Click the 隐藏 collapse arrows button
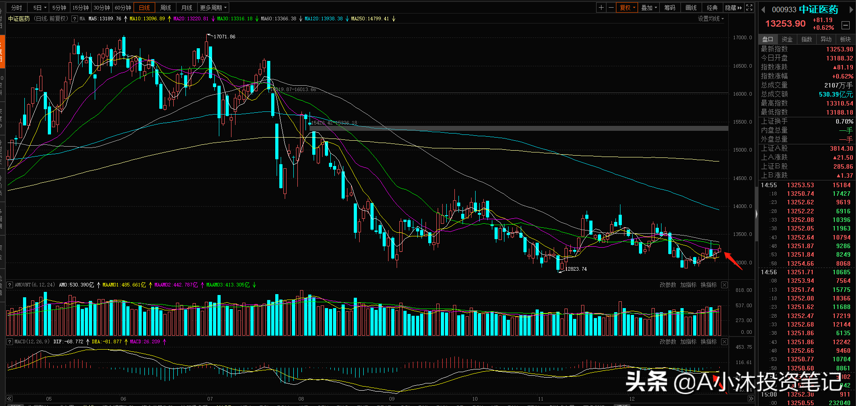Viewport: 856px width, 406px height. (x=733, y=8)
